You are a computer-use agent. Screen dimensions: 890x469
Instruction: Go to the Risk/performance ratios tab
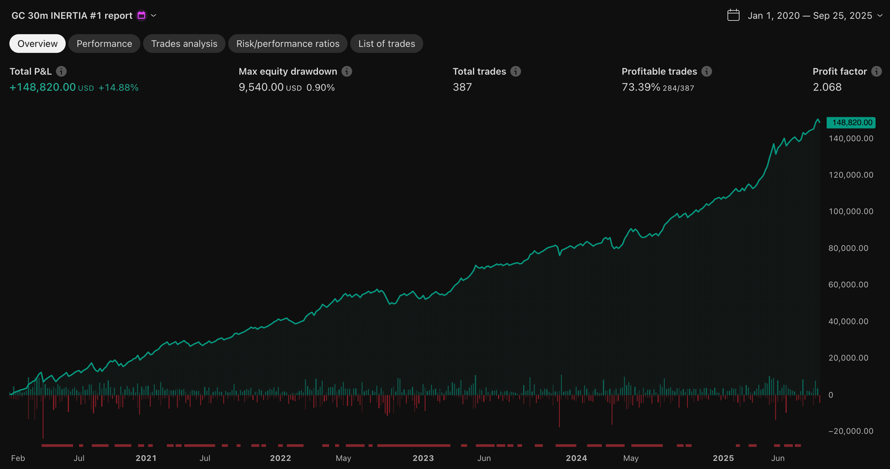[x=288, y=44]
